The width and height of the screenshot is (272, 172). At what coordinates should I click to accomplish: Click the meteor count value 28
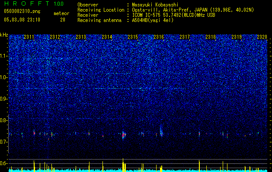63,20
